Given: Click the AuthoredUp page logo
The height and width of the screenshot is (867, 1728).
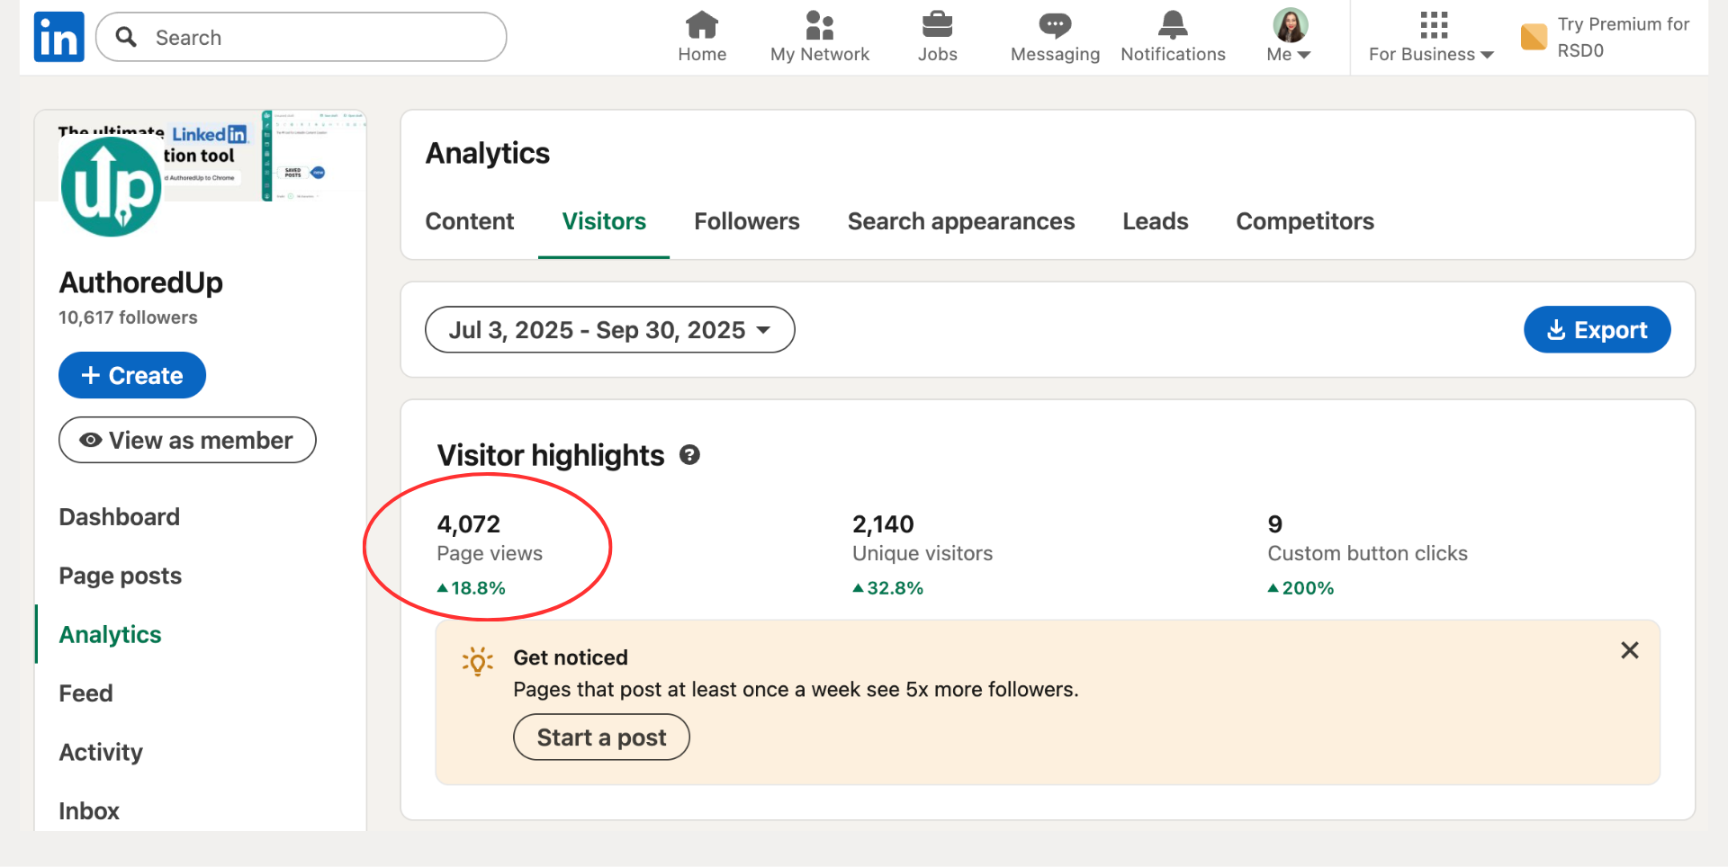Looking at the screenshot, I should pos(111,186).
